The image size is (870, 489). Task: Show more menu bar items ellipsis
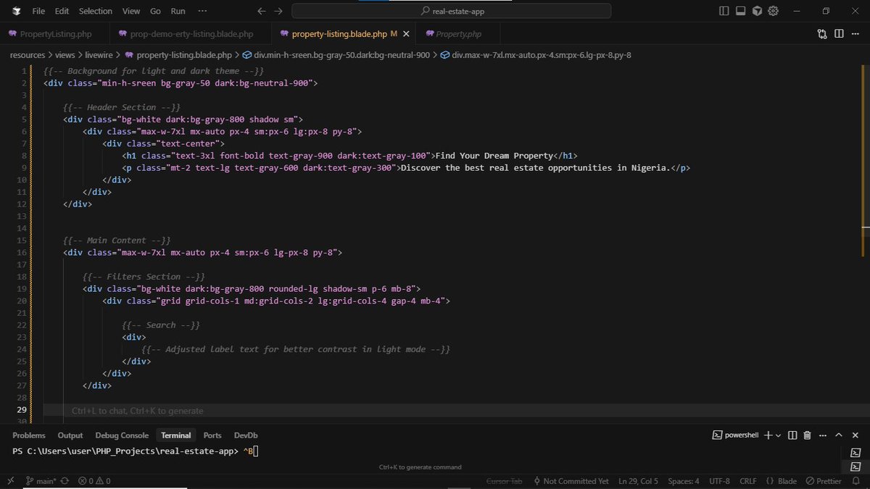pos(202,11)
